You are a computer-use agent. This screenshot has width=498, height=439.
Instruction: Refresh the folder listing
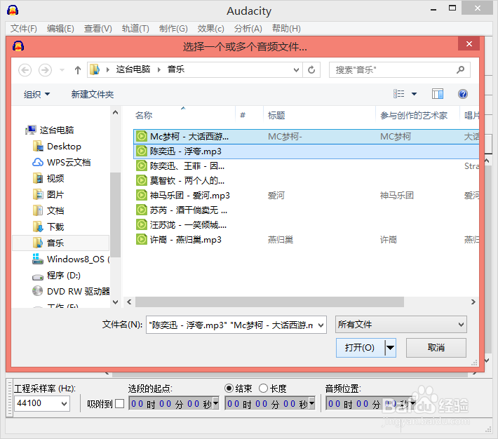(311, 70)
